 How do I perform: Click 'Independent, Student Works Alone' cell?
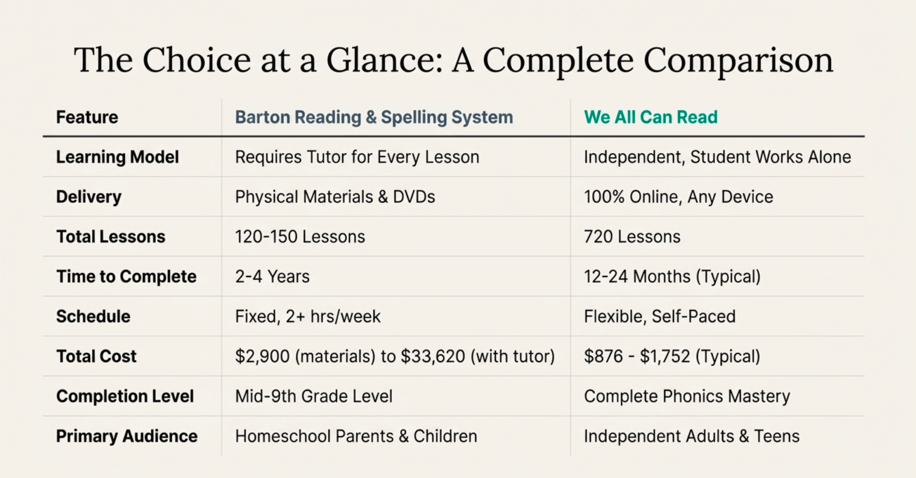click(717, 157)
